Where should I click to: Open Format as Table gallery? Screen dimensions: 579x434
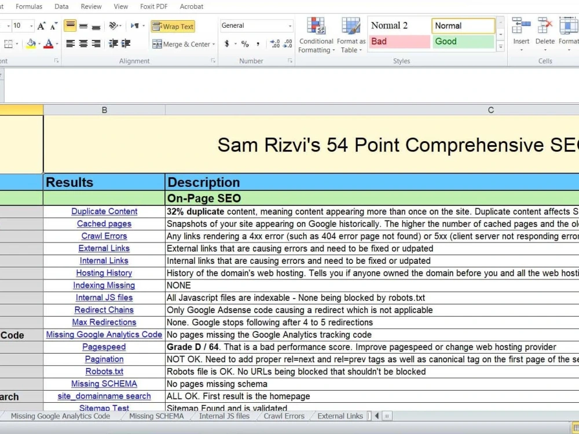[351, 35]
